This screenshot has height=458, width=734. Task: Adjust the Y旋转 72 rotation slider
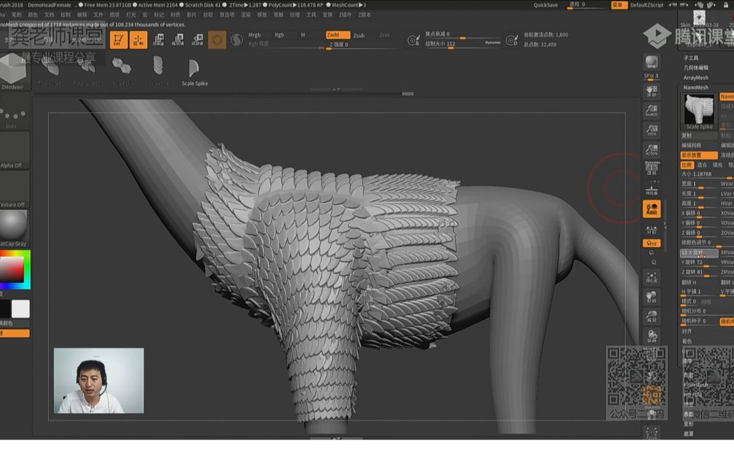coord(691,261)
